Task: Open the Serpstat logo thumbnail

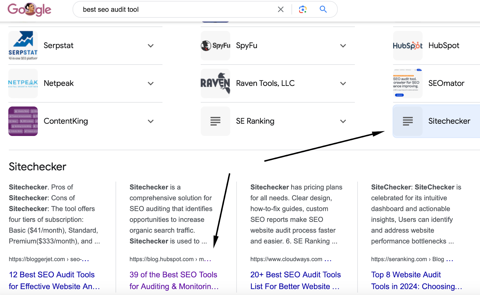Action: 23,46
